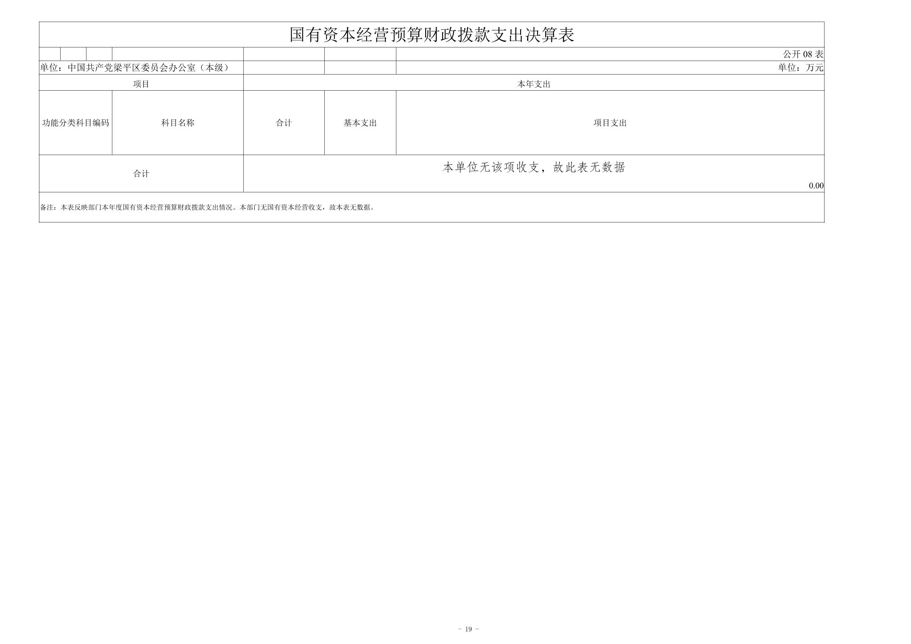911x644 pixels.
Task: Select the 本年支出 header cell
Action: point(533,84)
